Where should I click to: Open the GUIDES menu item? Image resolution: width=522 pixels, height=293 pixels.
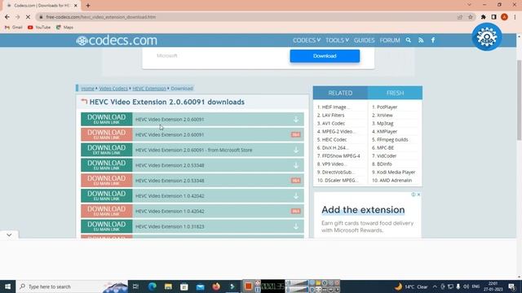tap(365, 40)
